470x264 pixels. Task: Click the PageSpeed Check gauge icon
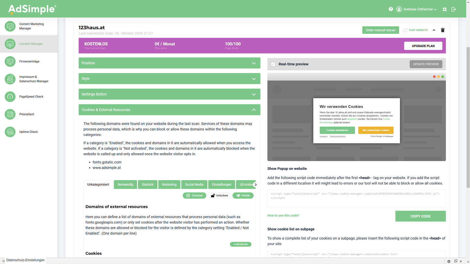(x=10, y=97)
